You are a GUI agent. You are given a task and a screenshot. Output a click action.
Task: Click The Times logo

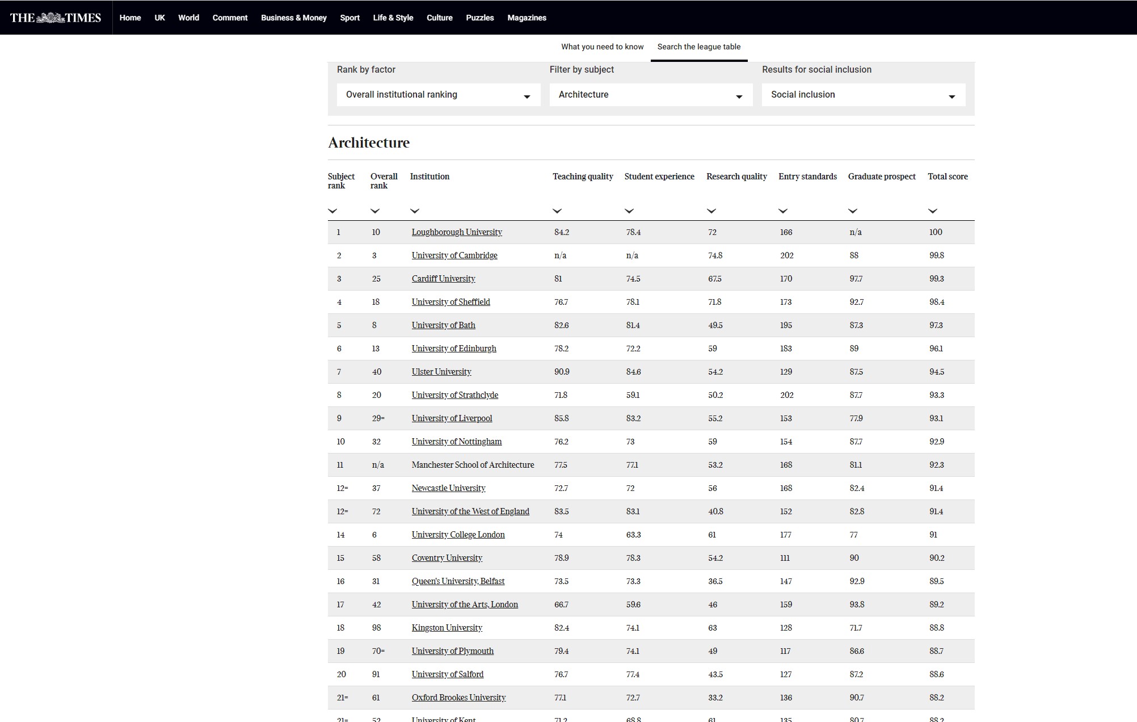pyautogui.click(x=56, y=18)
